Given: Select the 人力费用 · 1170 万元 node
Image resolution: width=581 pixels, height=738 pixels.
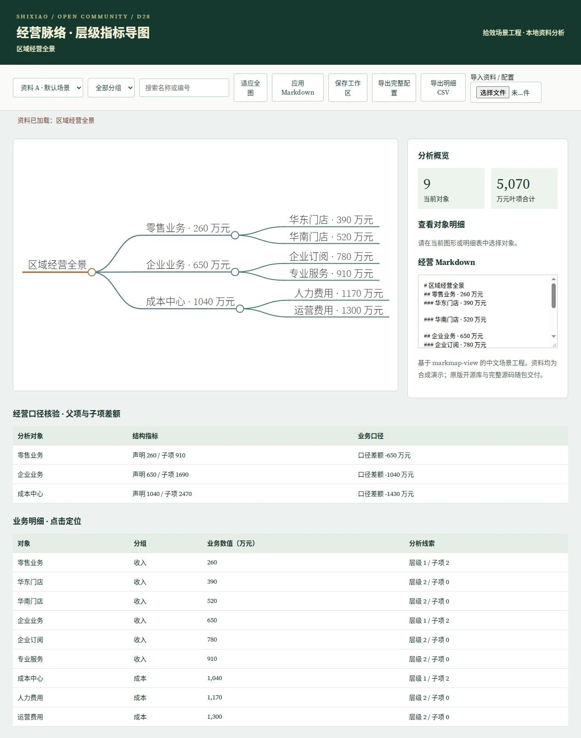Looking at the screenshot, I should pyautogui.click(x=338, y=293).
